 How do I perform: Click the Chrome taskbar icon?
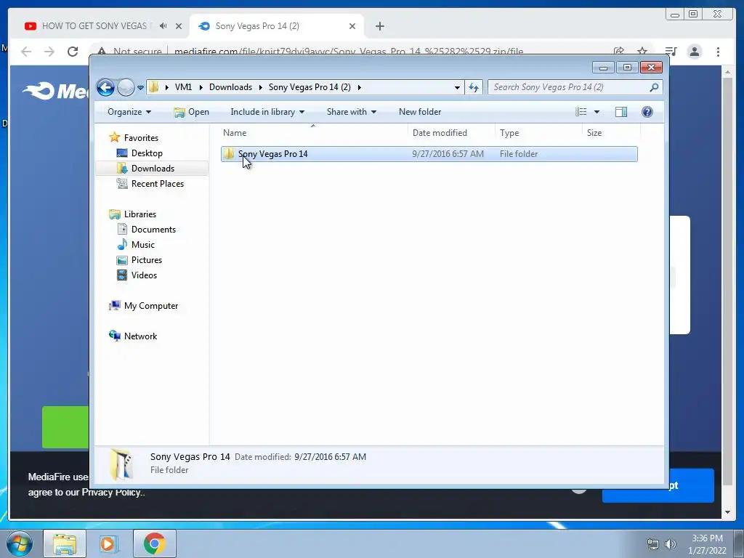pos(154,543)
